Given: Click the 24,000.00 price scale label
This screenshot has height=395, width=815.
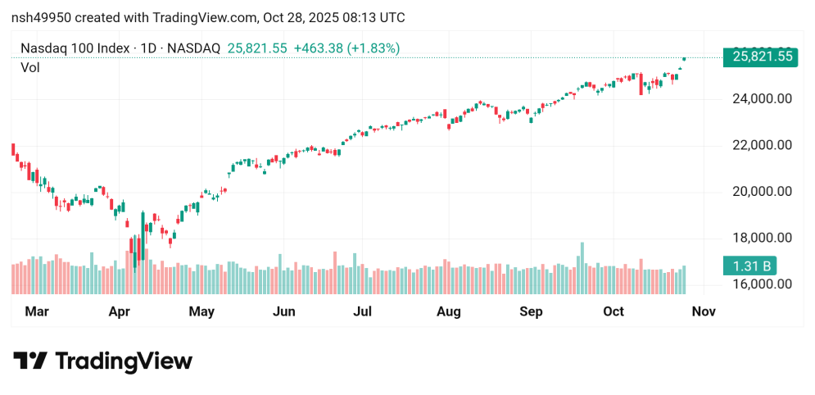Looking at the screenshot, I should (x=760, y=98).
